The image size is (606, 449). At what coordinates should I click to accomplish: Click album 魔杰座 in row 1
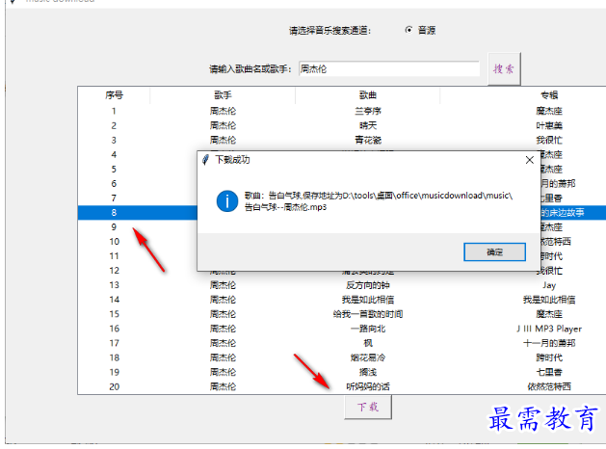click(x=549, y=111)
